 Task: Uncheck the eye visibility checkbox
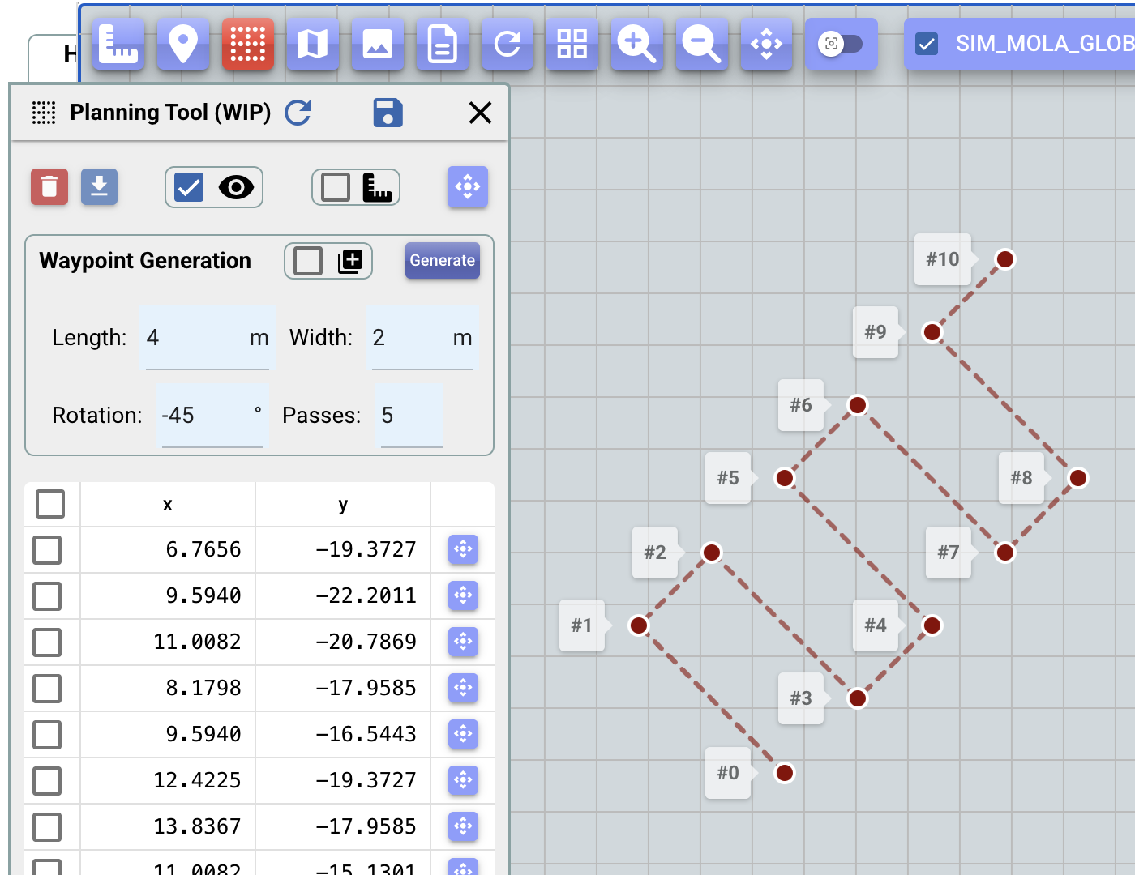tap(190, 187)
